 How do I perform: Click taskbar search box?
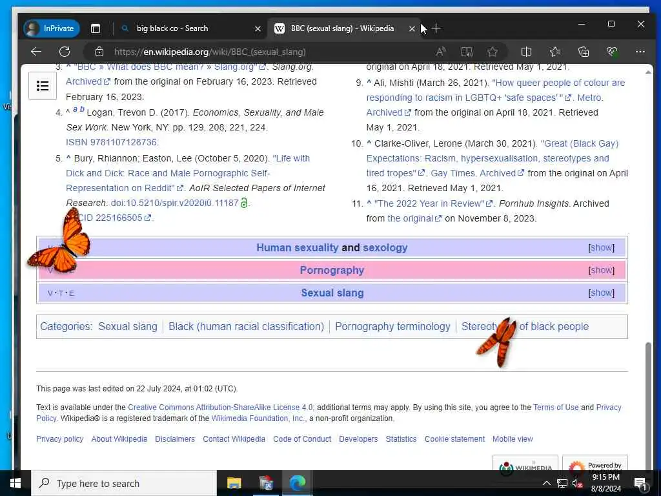point(124,483)
